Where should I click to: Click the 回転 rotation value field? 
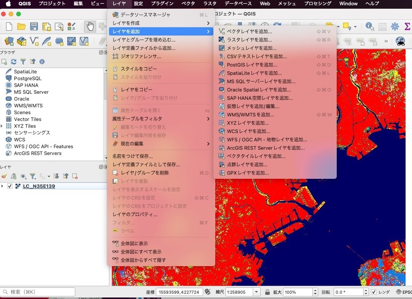point(348,292)
